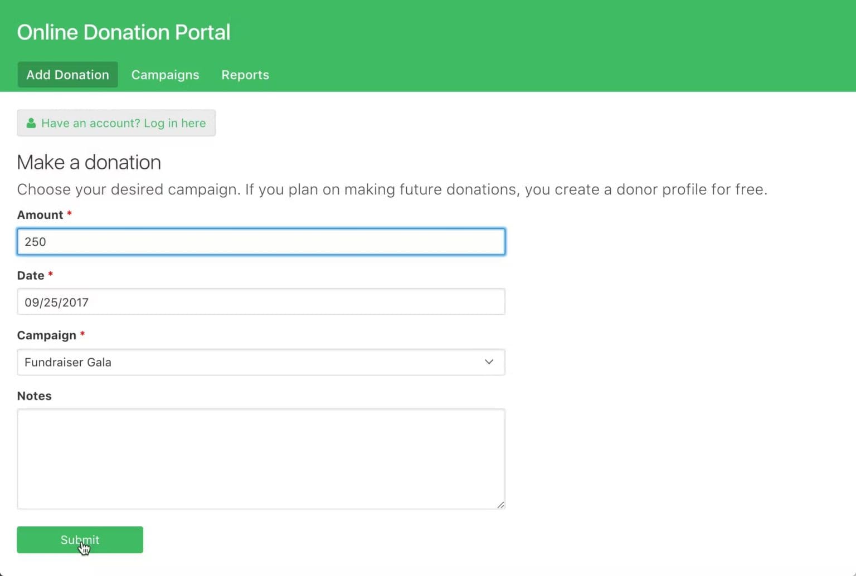Viewport: 856px width, 576px height.
Task: Click the red asterisk beside Campaign
Action: (82, 334)
